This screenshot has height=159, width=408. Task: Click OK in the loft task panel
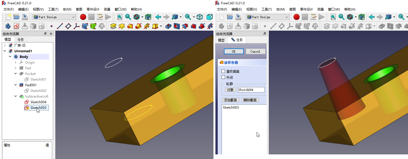click(234, 51)
